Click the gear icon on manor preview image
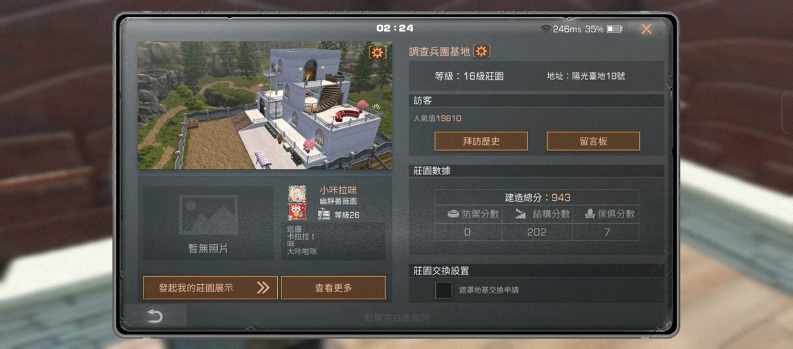This screenshot has height=349, width=793. [x=377, y=52]
